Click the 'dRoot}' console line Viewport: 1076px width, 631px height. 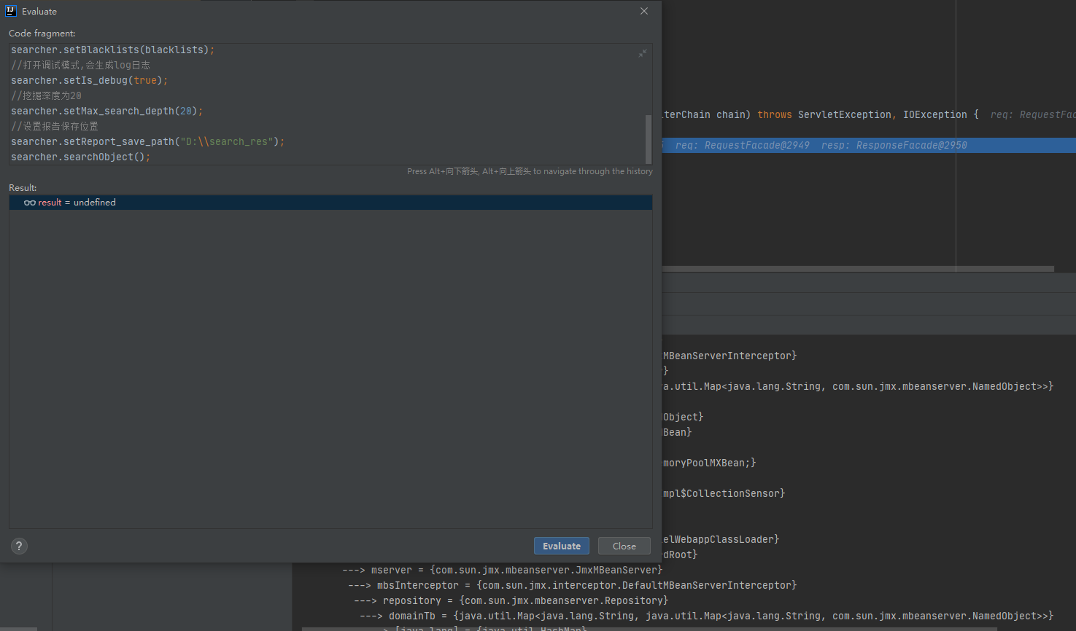pyautogui.click(x=680, y=554)
